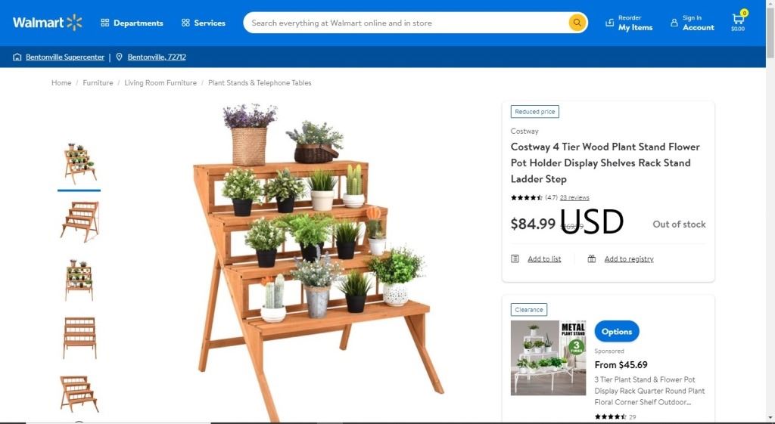Click the Sign In account person icon

pyautogui.click(x=674, y=23)
